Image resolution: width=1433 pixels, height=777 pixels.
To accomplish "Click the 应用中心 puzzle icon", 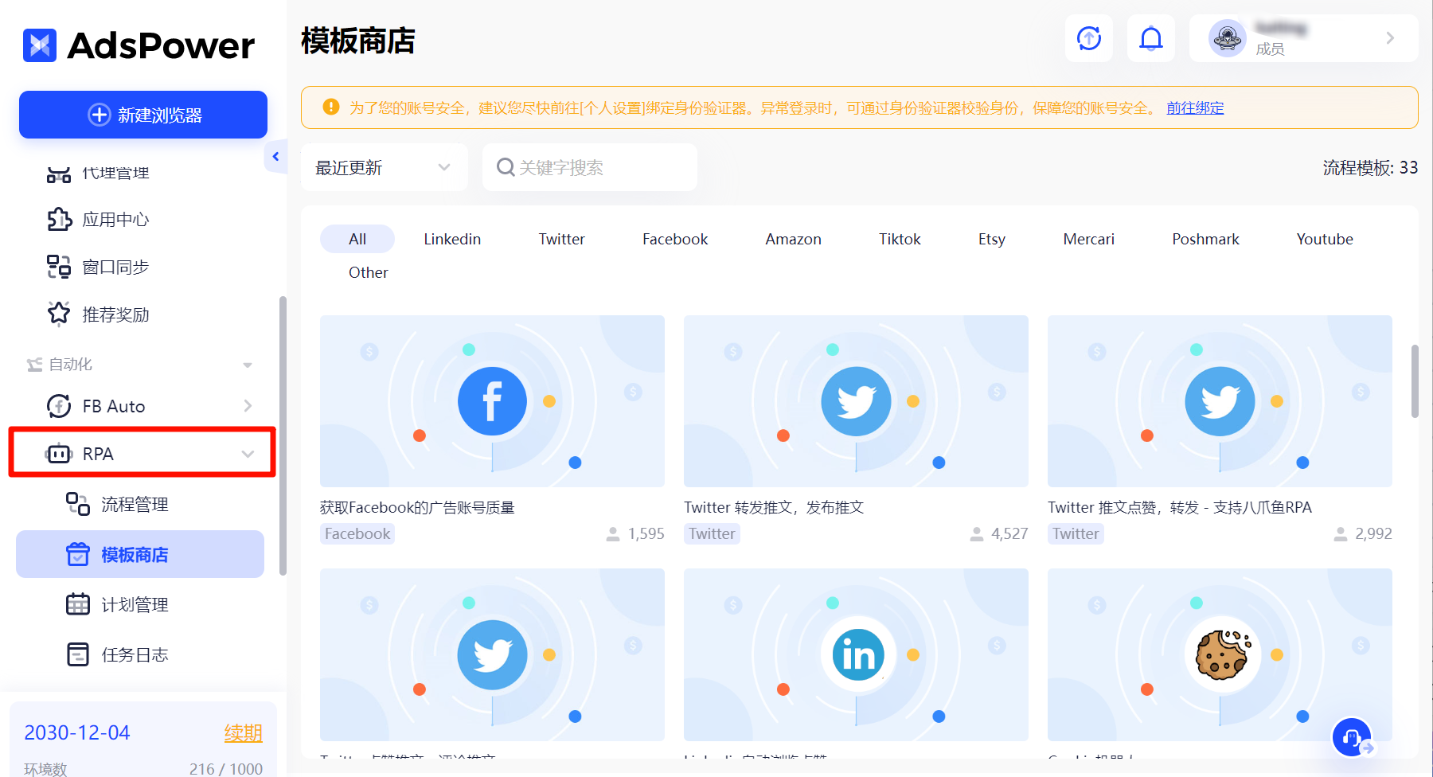I will 59,220.
